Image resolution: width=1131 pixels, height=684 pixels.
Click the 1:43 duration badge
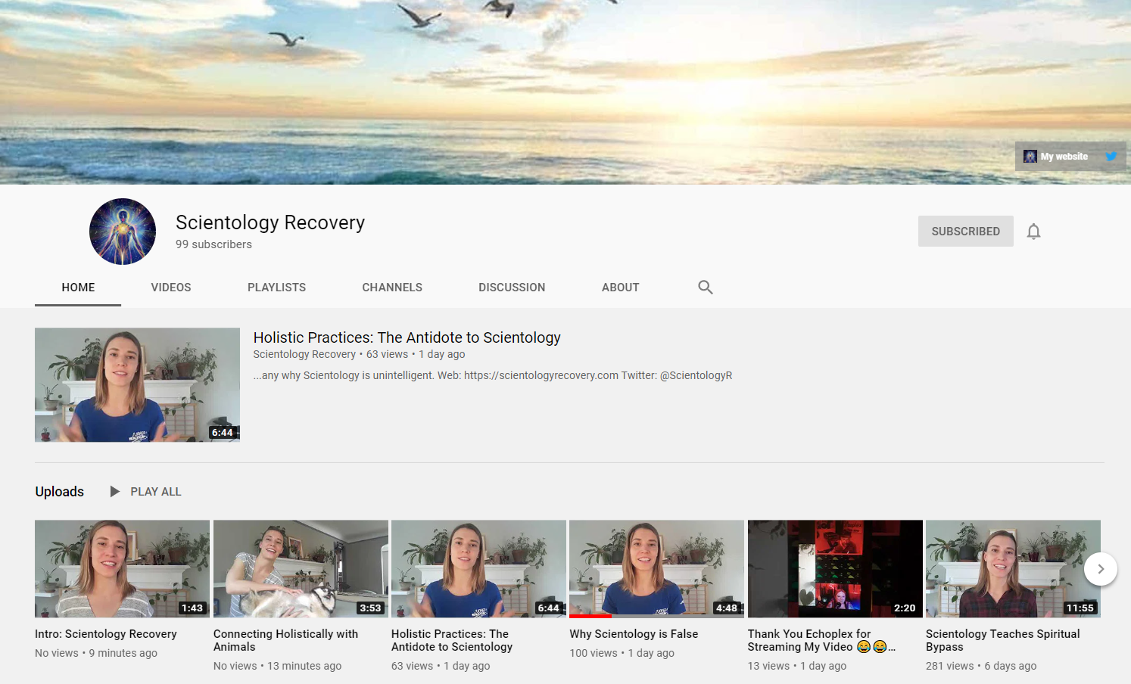pos(192,608)
